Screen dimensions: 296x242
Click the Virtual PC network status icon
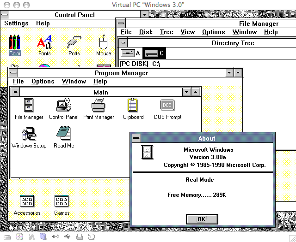[x=55, y=236]
